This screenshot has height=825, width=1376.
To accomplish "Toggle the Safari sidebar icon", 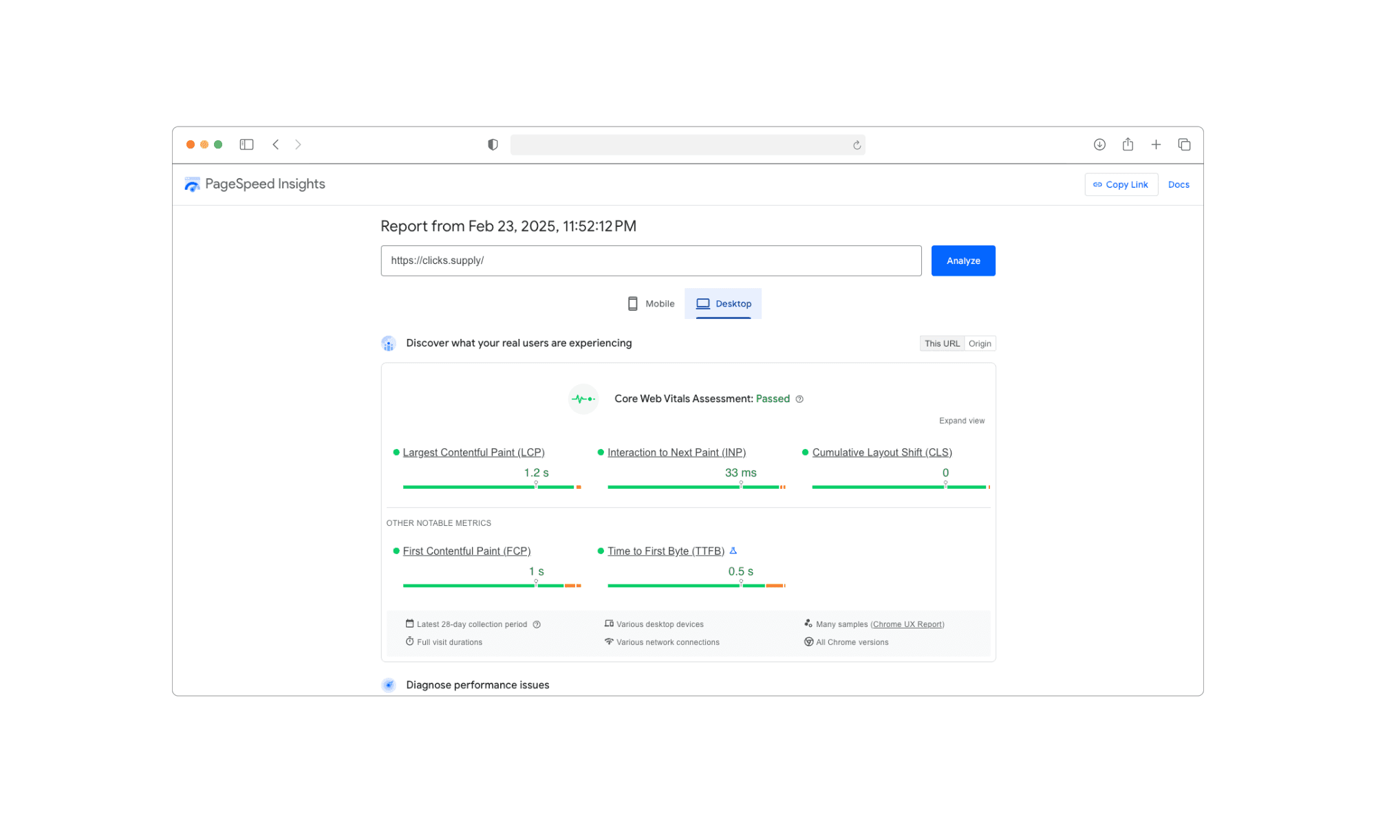I will tap(246, 144).
